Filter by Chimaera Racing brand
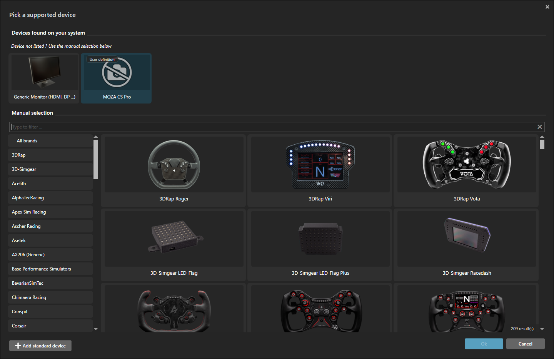 coord(50,297)
